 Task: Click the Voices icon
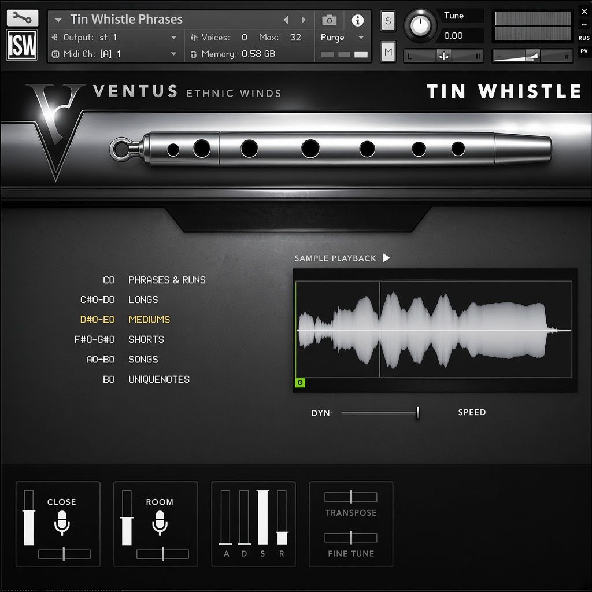pos(194,38)
